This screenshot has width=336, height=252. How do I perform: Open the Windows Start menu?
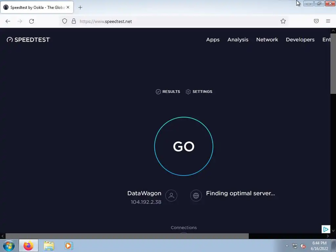[9, 245]
